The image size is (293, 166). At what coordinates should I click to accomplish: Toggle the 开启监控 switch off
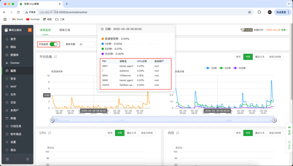53,44
